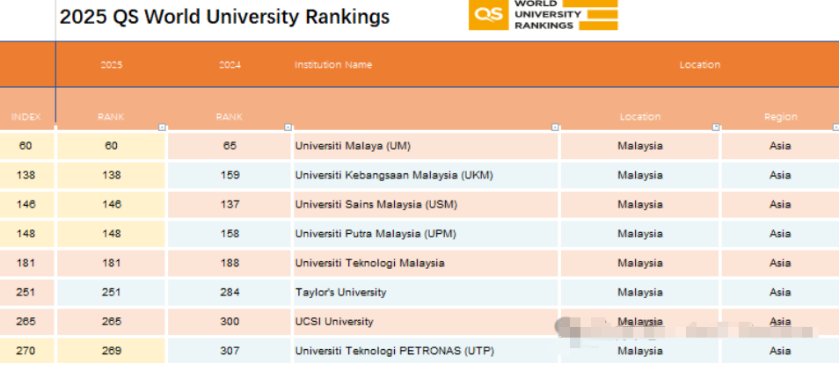Click the UCSI University cell
The width and height of the screenshot is (839, 371).
click(334, 322)
